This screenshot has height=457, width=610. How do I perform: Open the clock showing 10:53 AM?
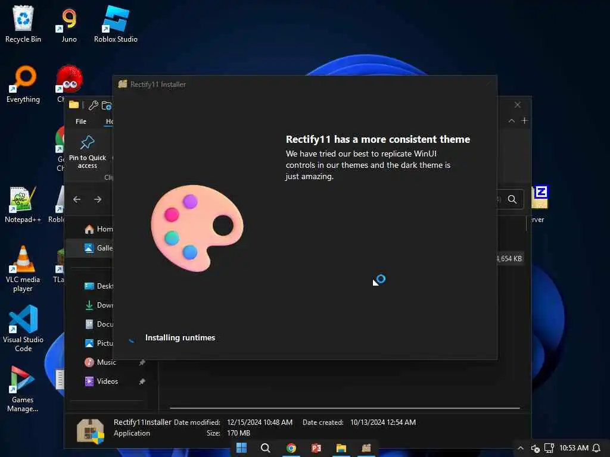point(574,448)
